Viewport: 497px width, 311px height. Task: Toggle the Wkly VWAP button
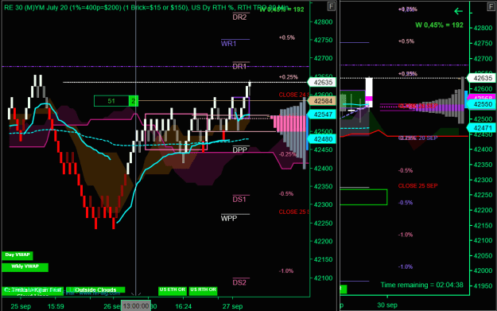click(25, 267)
